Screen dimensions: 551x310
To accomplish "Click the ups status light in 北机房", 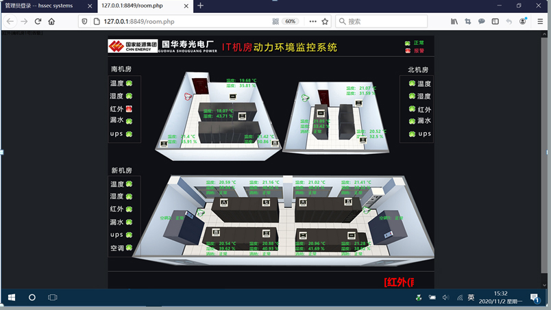I will [412, 133].
